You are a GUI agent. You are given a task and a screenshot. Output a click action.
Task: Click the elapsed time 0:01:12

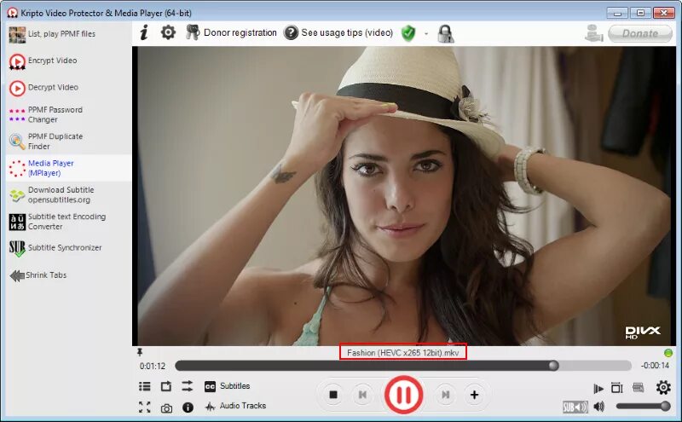[153, 367]
